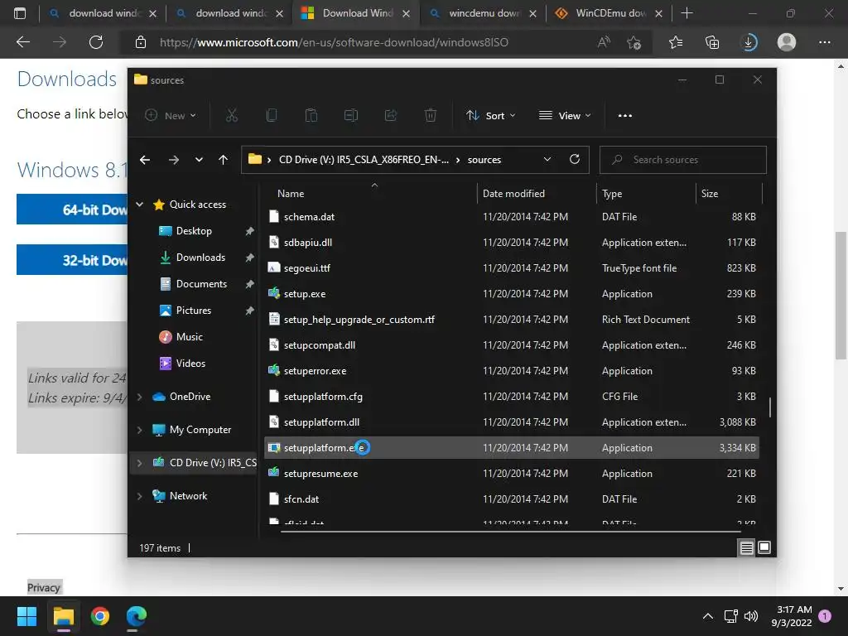
Task: Open Edge Collections icon
Action: pos(712,42)
